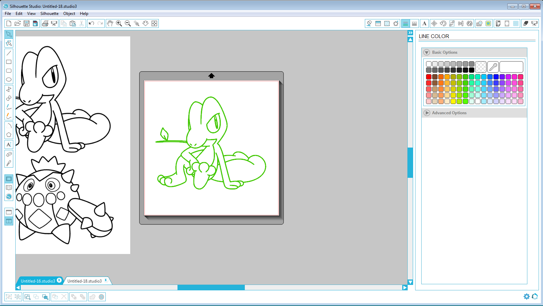Close the Untitled-16.studio3 tab
Image resolution: width=543 pixels, height=306 pixels.
[59, 280]
